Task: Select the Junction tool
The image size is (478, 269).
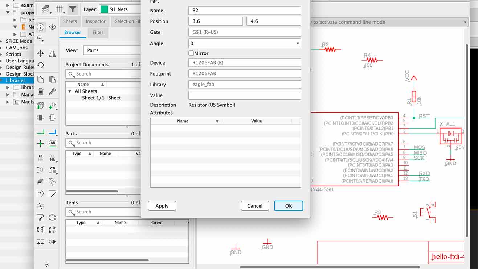Action: point(40,143)
